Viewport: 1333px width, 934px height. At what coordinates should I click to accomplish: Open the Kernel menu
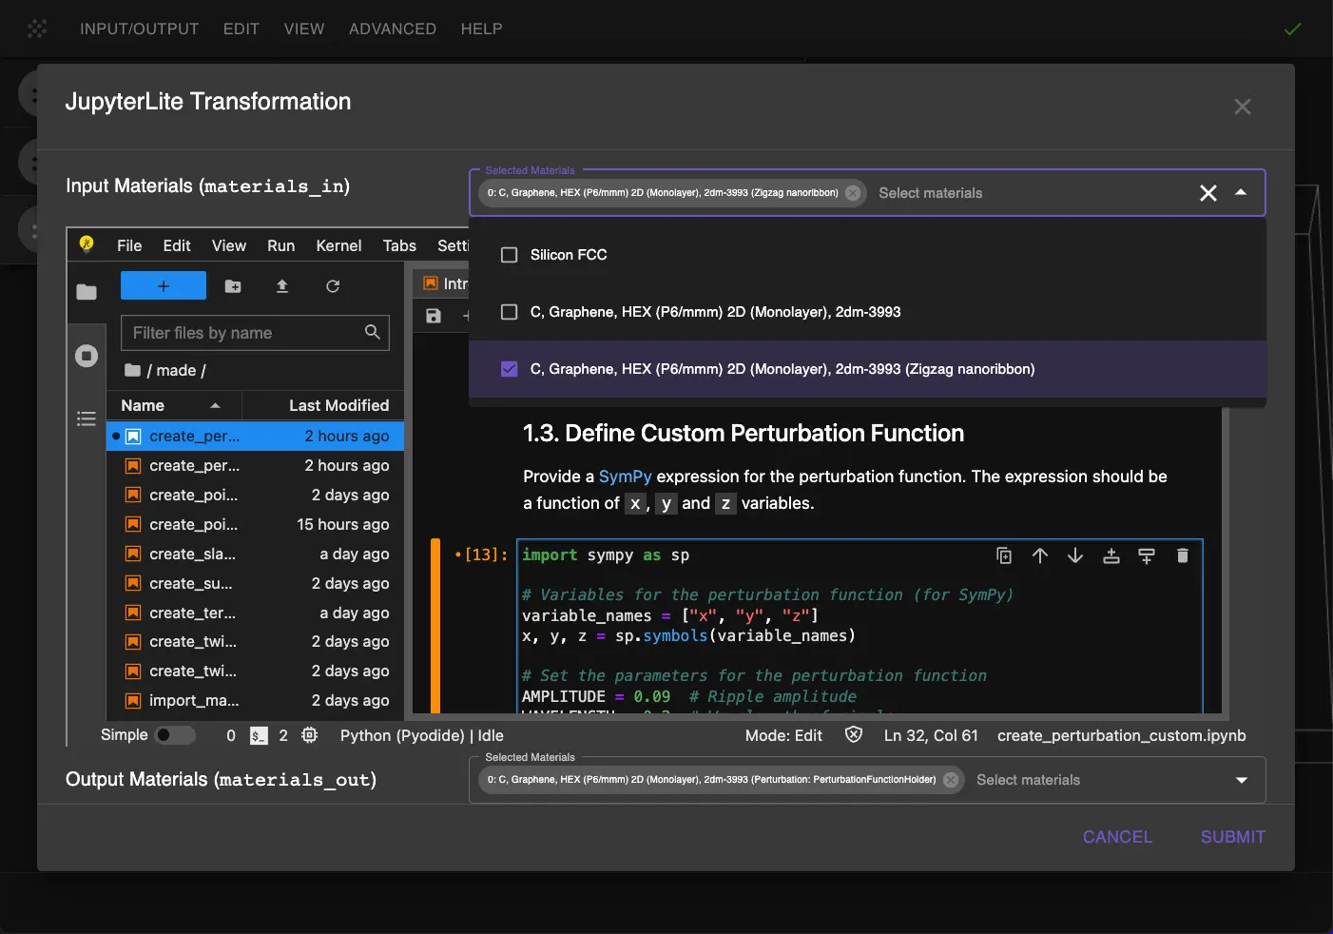coord(338,245)
